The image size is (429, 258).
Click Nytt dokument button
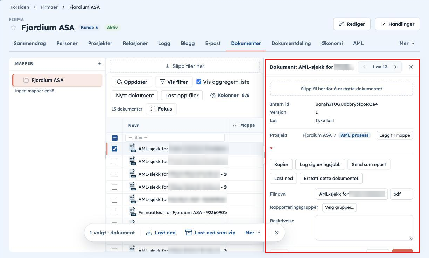tap(135, 96)
